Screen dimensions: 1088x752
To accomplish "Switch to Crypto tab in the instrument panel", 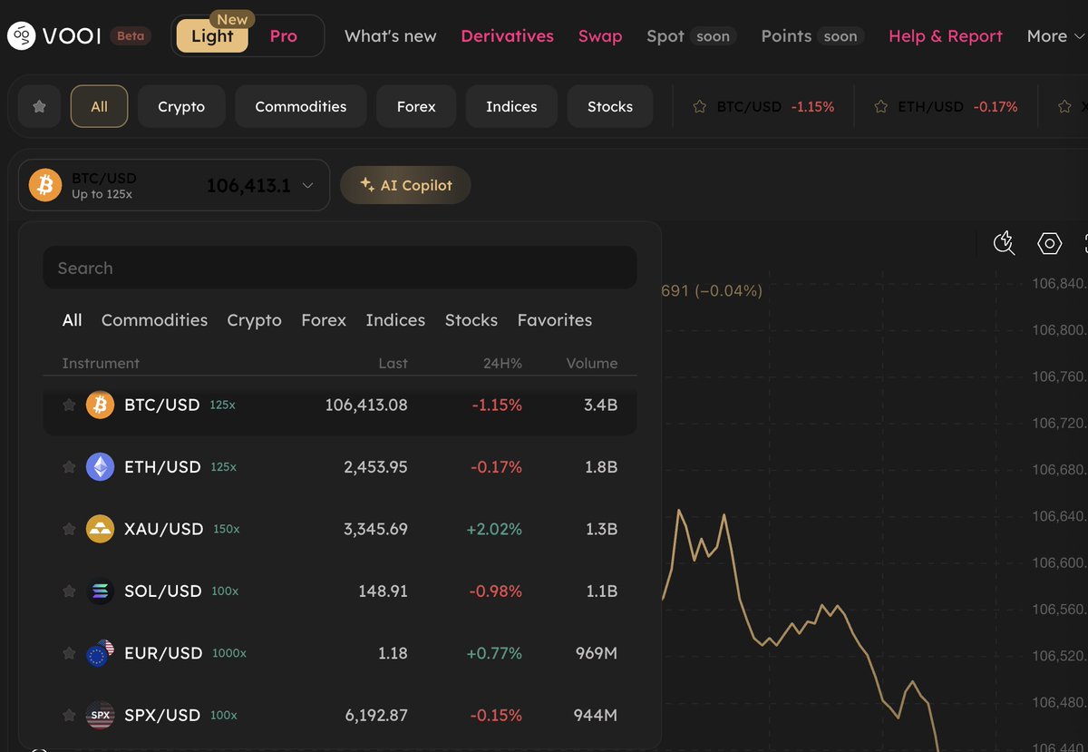I will point(254,320).
